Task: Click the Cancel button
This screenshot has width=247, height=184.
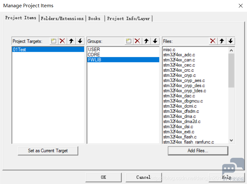Action: tap(143, 177)
